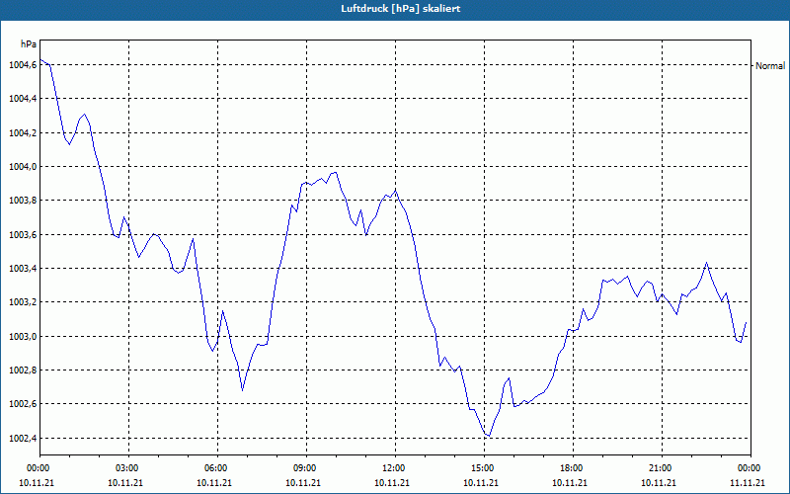Image resolution: width=790 pixels, height=494 pixels.
Task: Select the 1003,0 y-axis value
Action: pyautogui.click(x=23, y=336)
